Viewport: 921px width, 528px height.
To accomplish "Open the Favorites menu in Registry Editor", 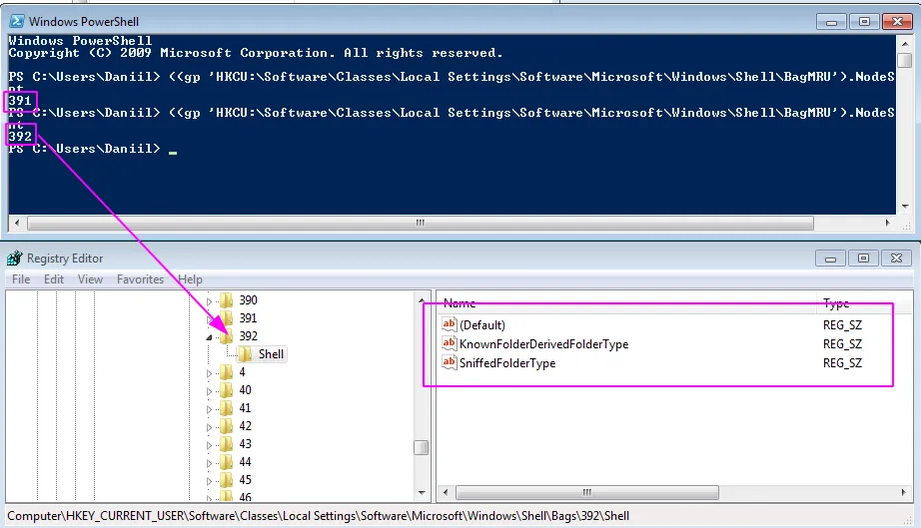I will tap(140, 279).
